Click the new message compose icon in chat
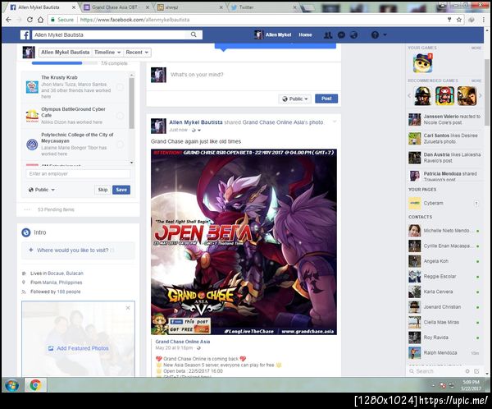The image size is (492, 409). coord(476,371)
